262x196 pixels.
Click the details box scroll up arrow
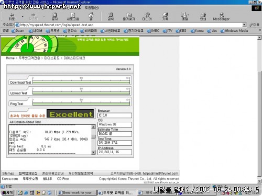click(93, 127)
